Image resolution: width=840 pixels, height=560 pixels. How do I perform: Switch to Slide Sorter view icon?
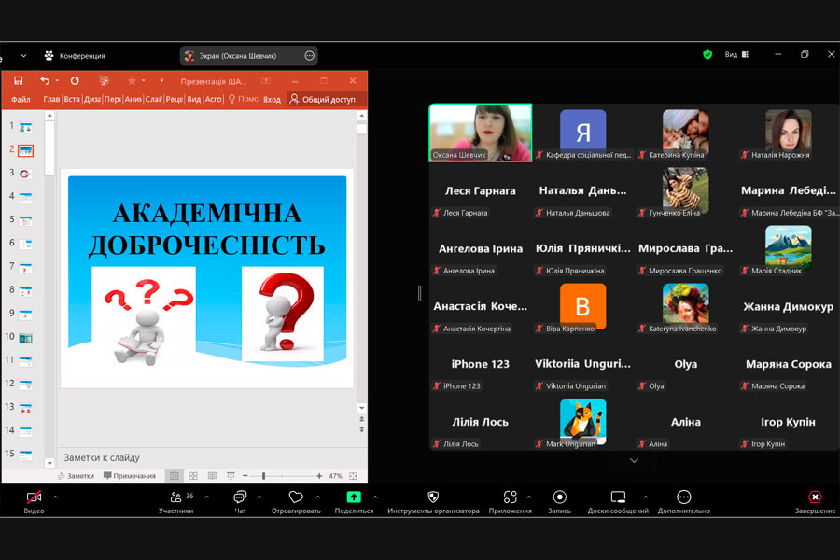(x=193, y=476)
